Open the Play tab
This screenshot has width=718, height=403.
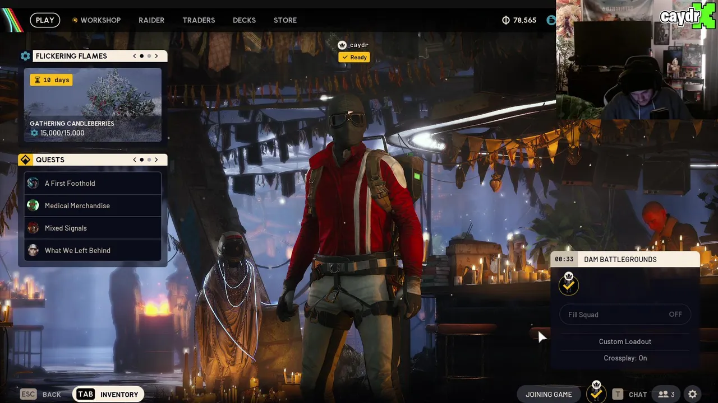click(45, 20)
